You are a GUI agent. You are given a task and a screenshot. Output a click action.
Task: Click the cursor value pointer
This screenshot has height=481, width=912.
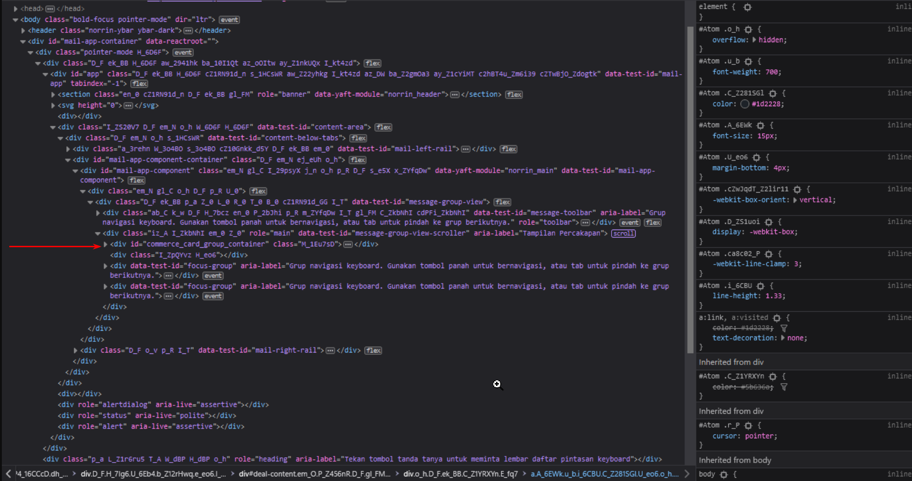click(759, 436)
